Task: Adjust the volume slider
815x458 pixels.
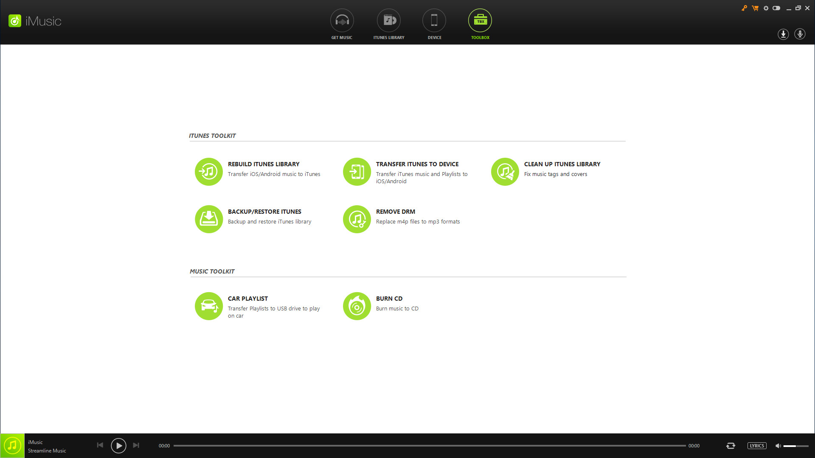Action: (x=796, y=446)
